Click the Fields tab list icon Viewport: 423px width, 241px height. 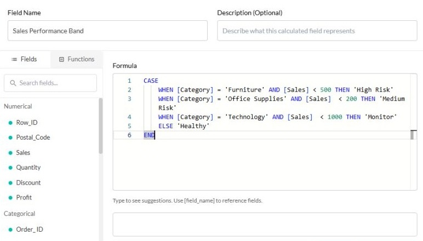[x=14, y=59]
